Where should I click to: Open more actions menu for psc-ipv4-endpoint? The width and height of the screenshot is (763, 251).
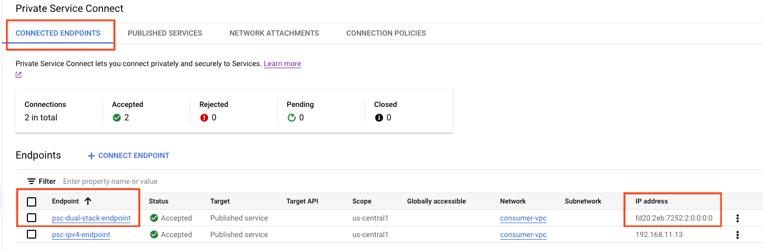737,235
